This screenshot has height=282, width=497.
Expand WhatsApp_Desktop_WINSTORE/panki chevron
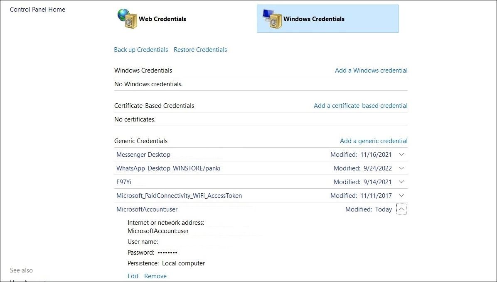401,168
